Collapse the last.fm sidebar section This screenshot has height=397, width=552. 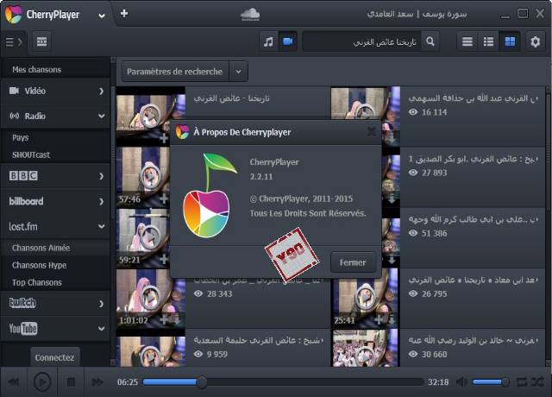(x=55, y=226)
